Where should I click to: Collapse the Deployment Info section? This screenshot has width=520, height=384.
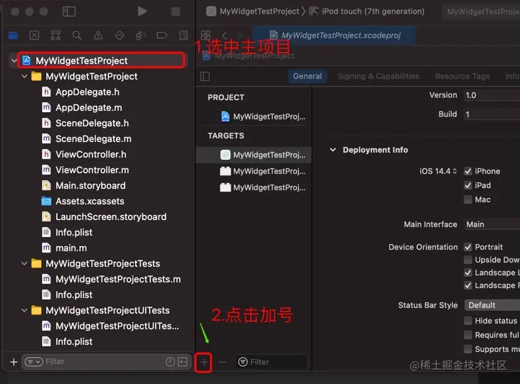(333, 150)
